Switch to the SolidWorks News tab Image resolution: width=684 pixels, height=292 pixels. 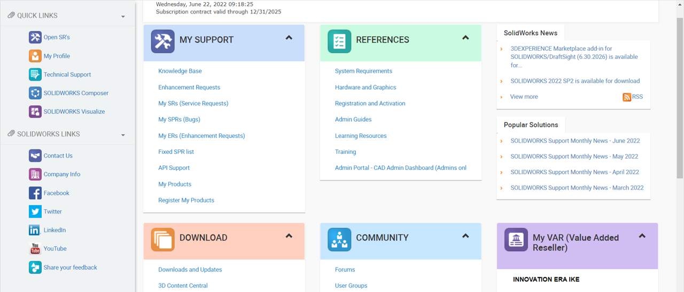point(530,33)
